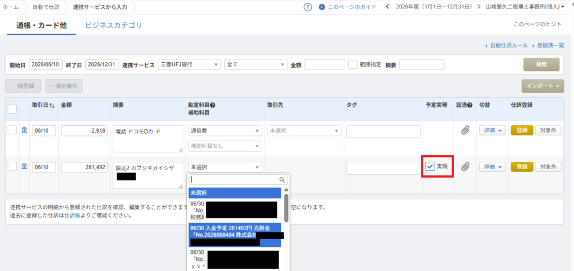Click 一括登録 button

[23, 86]
